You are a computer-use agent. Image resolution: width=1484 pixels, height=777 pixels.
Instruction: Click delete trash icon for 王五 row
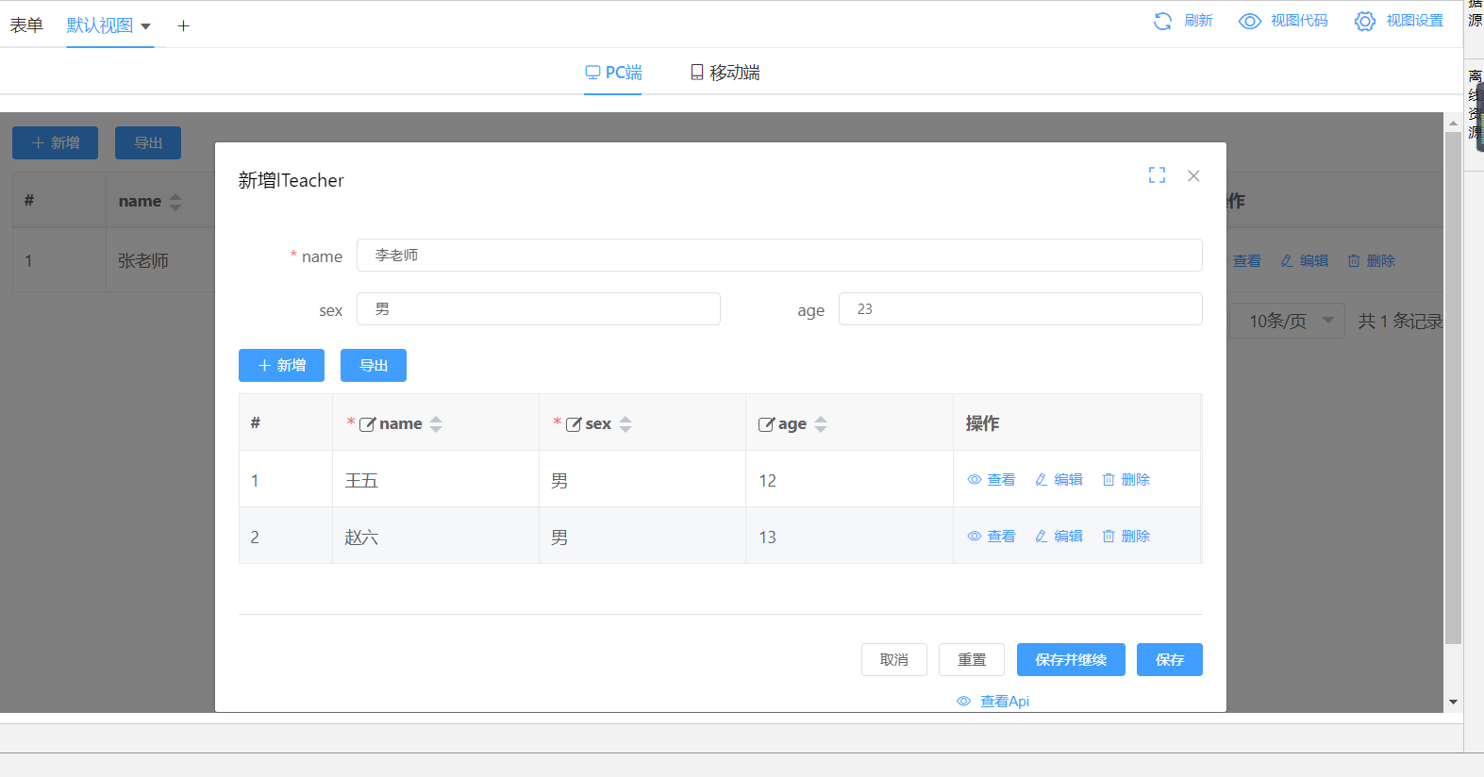1109,480
